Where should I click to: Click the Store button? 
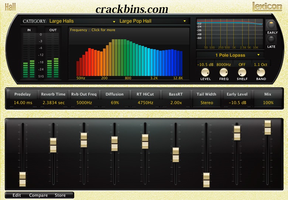tap(60, 195)
